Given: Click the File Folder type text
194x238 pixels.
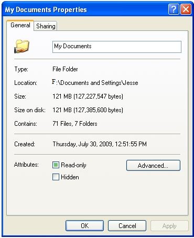Looking at the screenshot, I should point(65,69).
